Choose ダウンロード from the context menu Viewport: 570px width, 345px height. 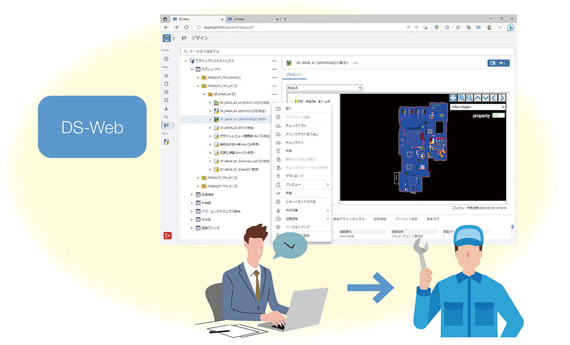pos(294,176)
